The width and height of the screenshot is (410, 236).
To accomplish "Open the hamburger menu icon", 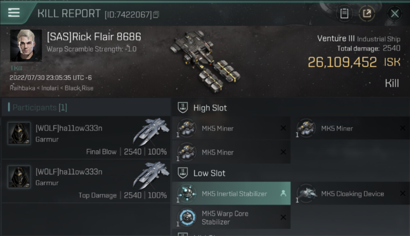I will 14,13.
